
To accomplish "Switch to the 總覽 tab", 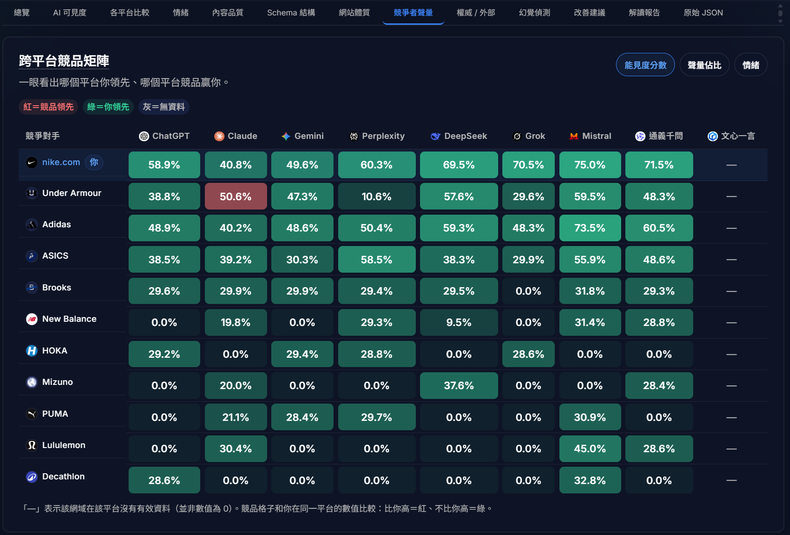I will pyautogui.click(x=22, y=13).
